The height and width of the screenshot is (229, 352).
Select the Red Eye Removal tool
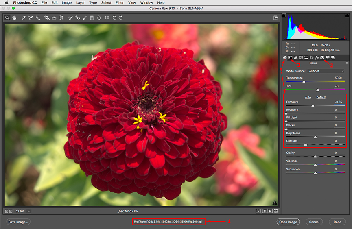tap(77, 18)
